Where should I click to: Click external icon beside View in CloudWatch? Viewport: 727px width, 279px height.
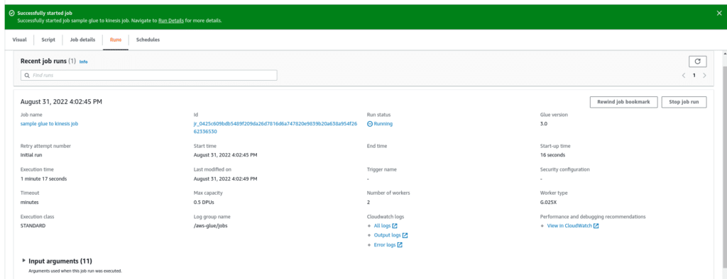pos(596,226)
